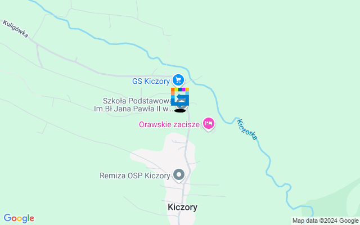
Task: Select the Remiza OSP Kiczory marker pin
Action: [179, 175]
